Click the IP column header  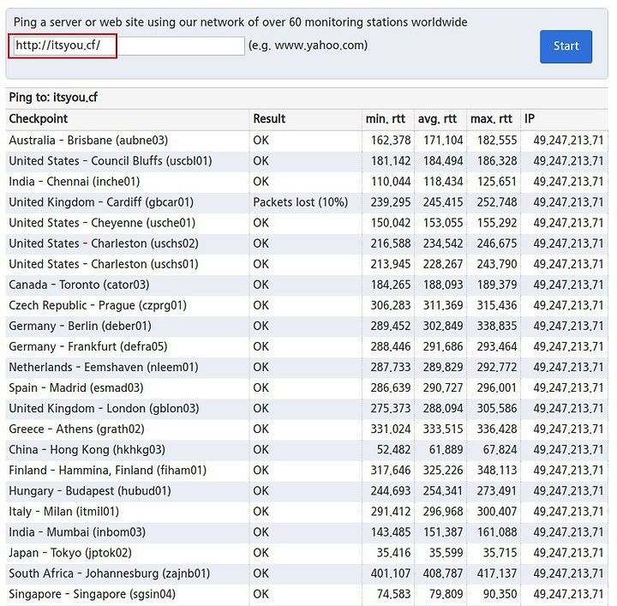click(530, 118)
